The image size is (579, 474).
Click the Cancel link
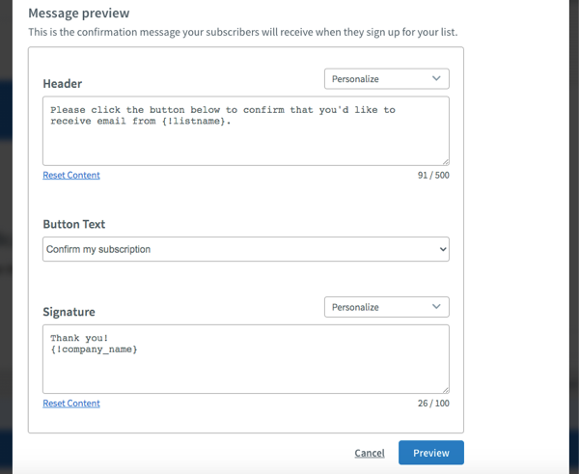coord(370,453)
